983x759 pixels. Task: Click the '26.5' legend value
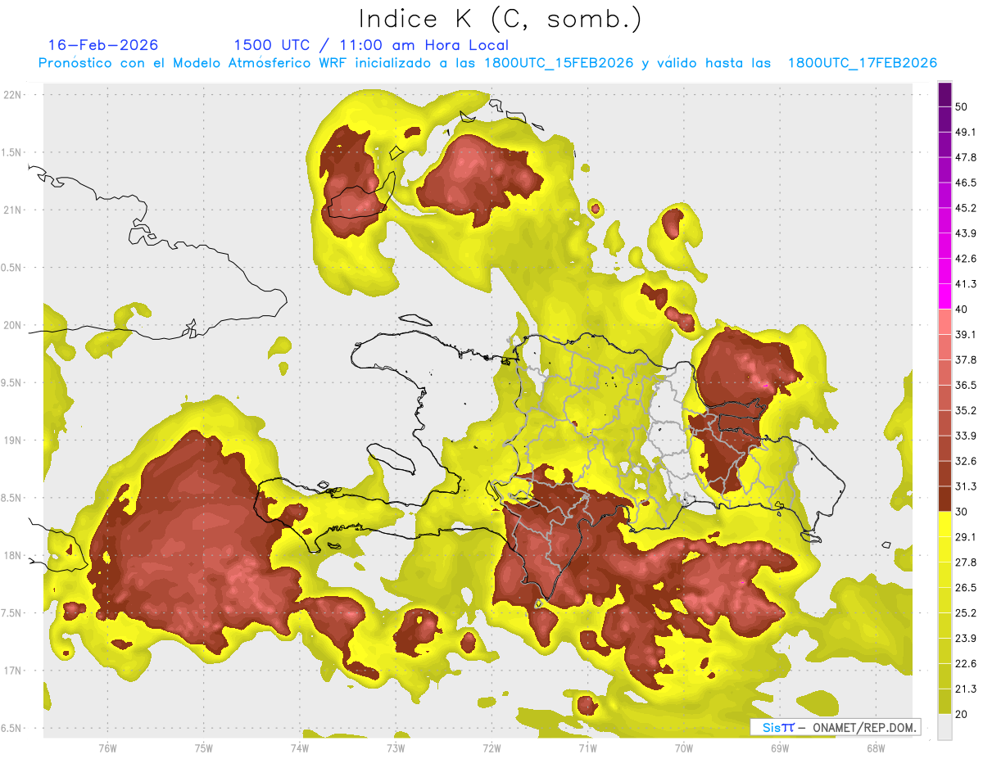pyautogui.click(x=966, y=588)
